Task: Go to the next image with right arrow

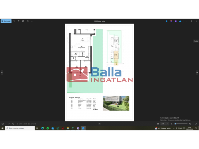Action: (197, 72)
